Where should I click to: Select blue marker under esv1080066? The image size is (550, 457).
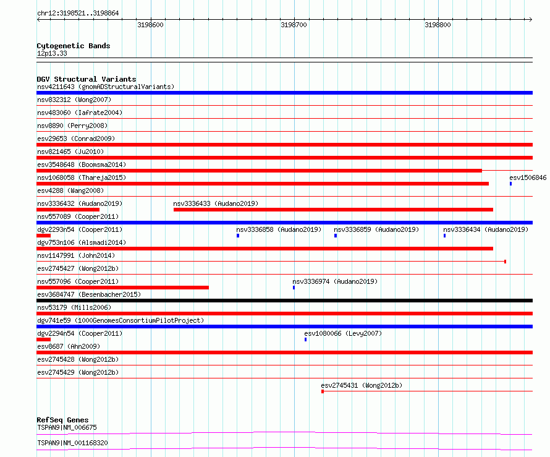[x=305, y=340]
